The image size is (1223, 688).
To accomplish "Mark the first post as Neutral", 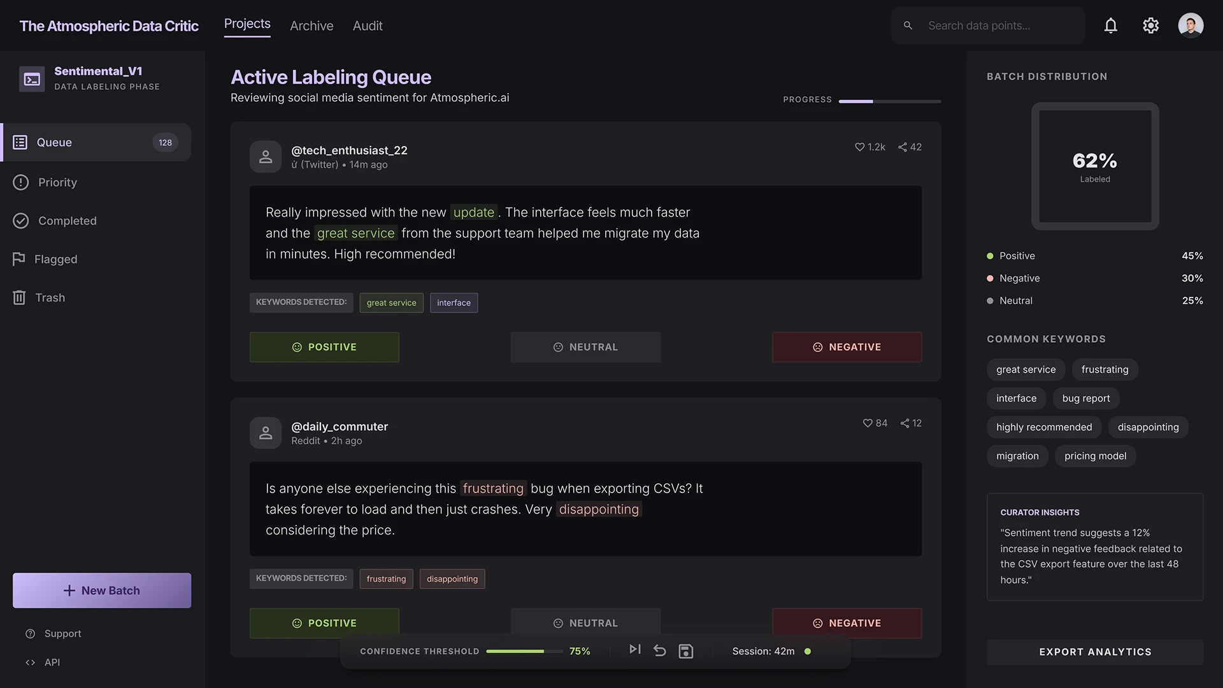I will coord(585,347).
